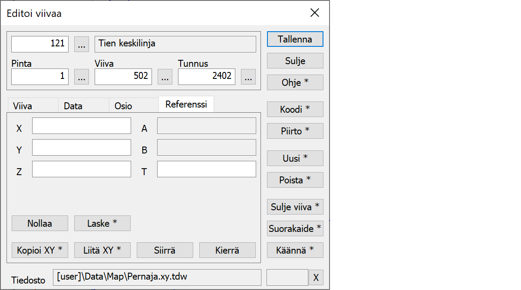Create a new line with Uusi
521x290 pixels.
[295, 158]
